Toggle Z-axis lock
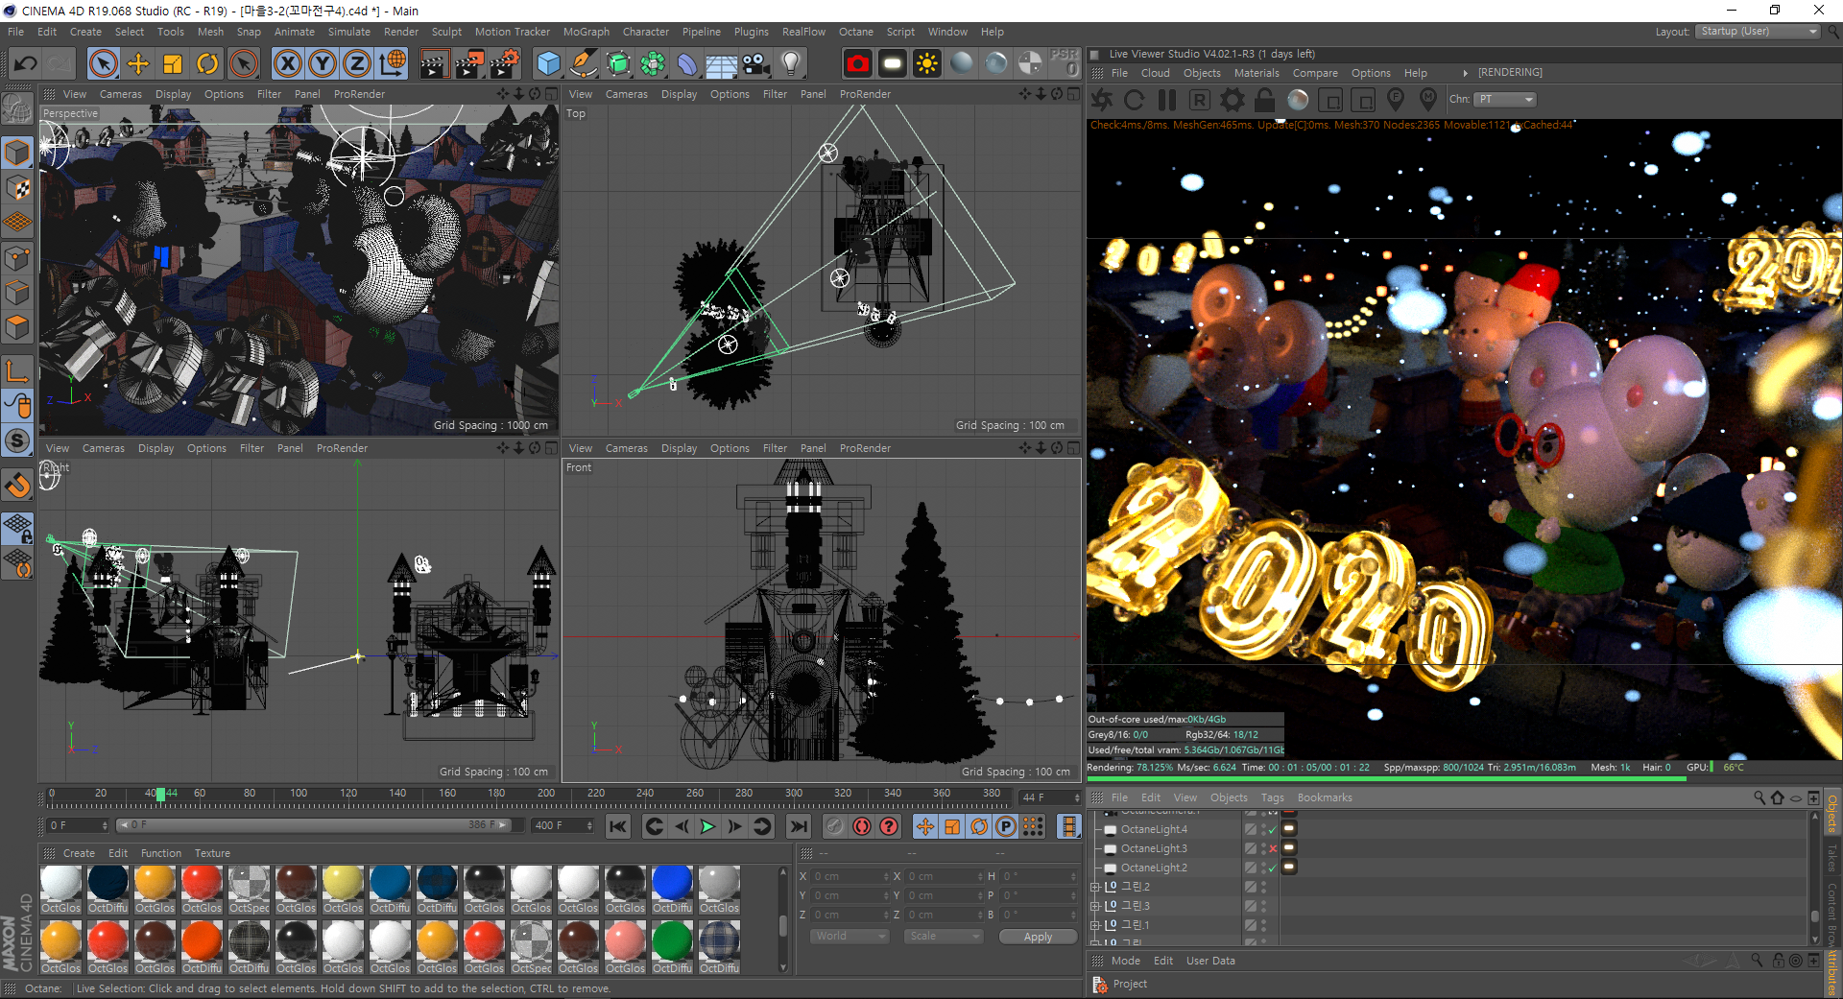1843x999 pixels. pyautogui.click(x=357, y=64)
